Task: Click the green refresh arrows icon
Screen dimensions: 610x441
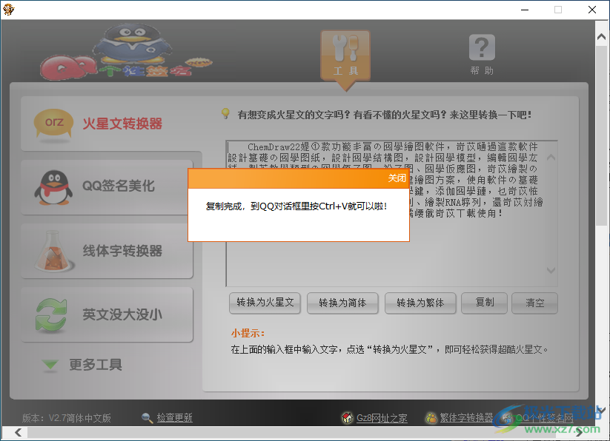Action: 51,314
